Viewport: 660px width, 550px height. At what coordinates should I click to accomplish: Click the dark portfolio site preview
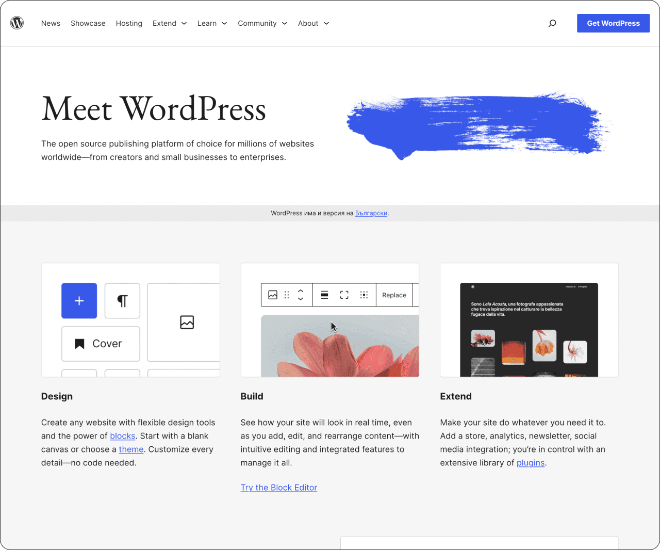coord(529,330)
